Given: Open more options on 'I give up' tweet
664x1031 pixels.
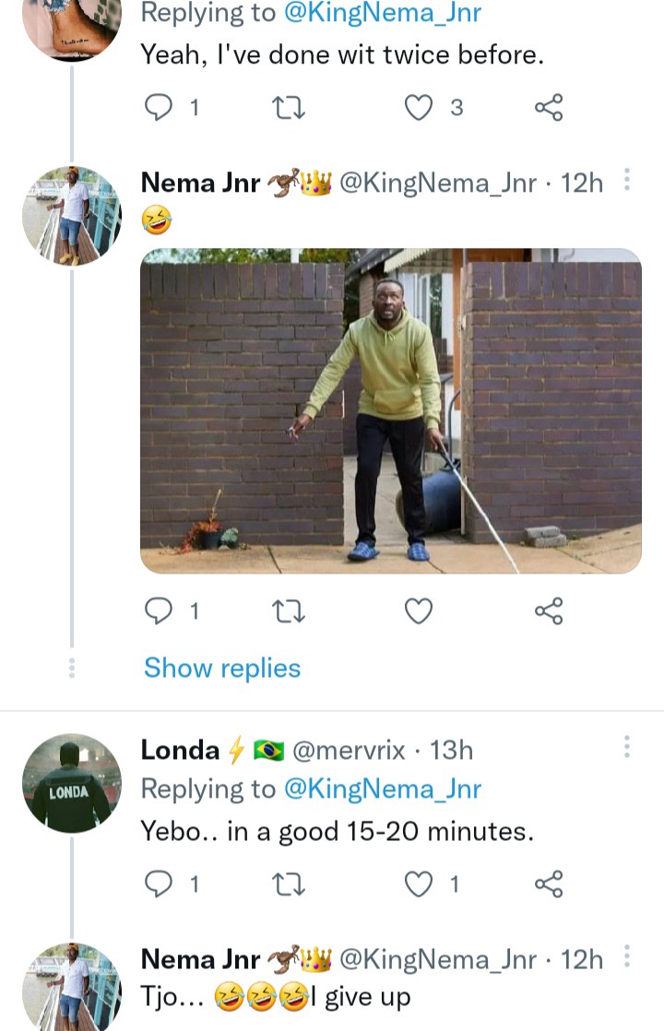Looking at the screenshot, I should pyautogui.click(x=626, y=956).
